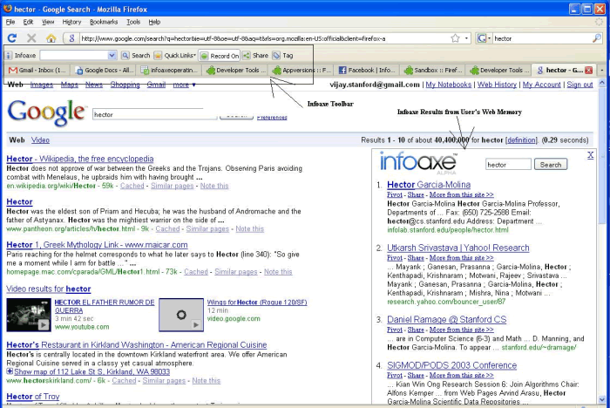Play the HECTOR EL FATHER video thumbnail
The height and width of the screenshot is (408, 610).
pos(29,315)
